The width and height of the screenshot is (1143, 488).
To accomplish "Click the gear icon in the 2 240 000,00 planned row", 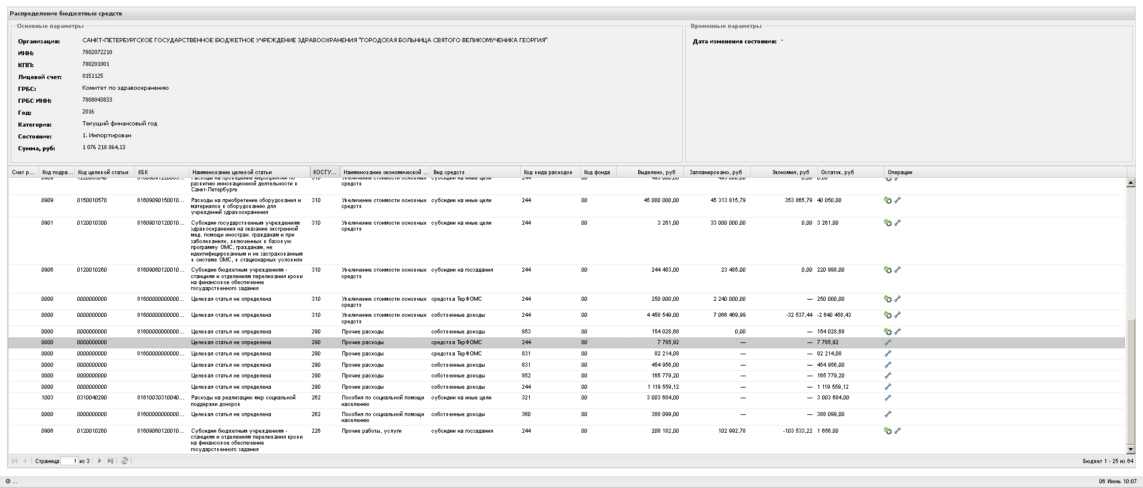I will tap(888, 299).
